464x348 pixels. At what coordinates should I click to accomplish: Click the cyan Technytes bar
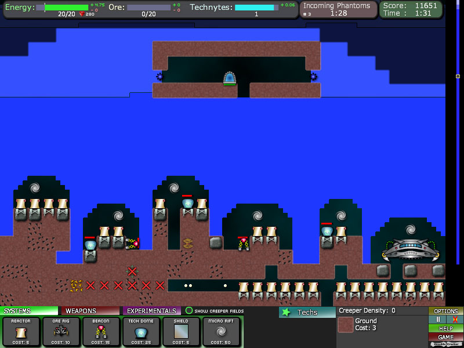point(256,8)
